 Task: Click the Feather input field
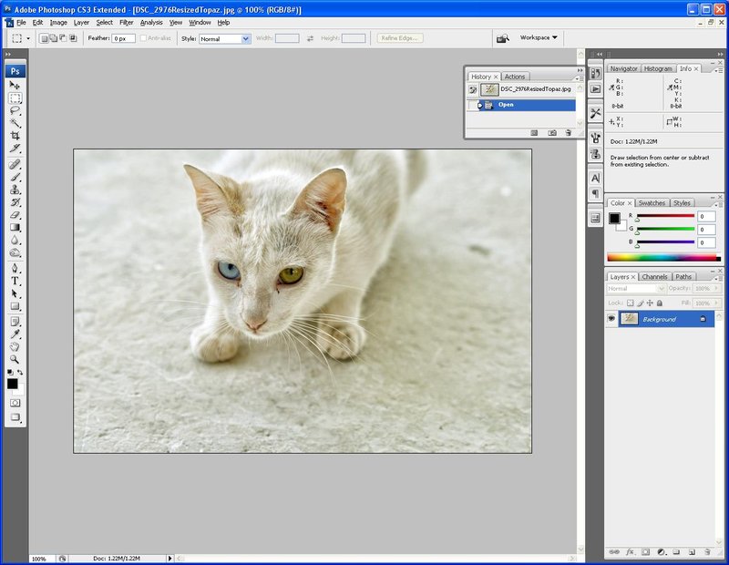123,38
